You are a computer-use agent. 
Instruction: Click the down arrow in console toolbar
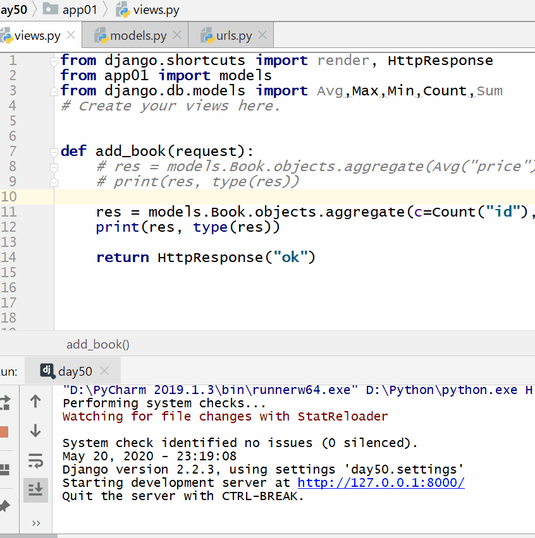point(35,431)
